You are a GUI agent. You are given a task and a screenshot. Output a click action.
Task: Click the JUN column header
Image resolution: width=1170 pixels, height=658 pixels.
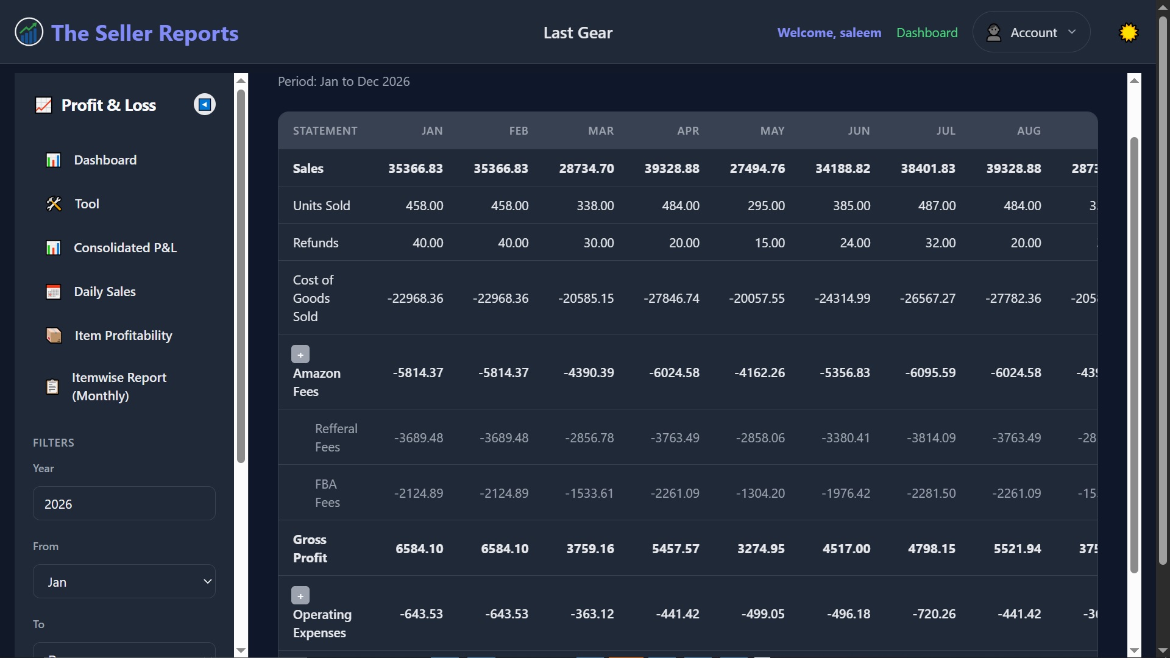pos(859,131)
